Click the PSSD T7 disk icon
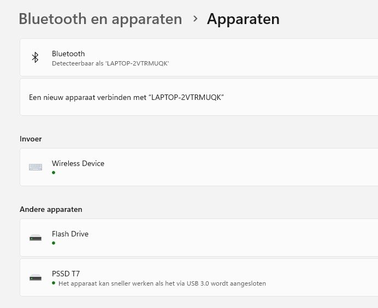 [36, 277]
